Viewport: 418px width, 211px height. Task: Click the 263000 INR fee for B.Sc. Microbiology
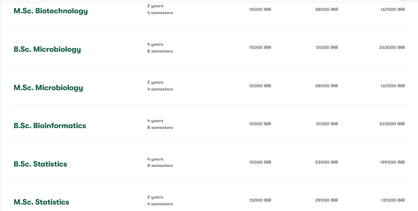point(392,48)
